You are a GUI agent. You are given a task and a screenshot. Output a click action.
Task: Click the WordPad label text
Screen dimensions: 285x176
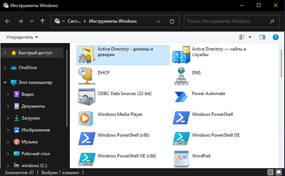(x=201, y=156)
